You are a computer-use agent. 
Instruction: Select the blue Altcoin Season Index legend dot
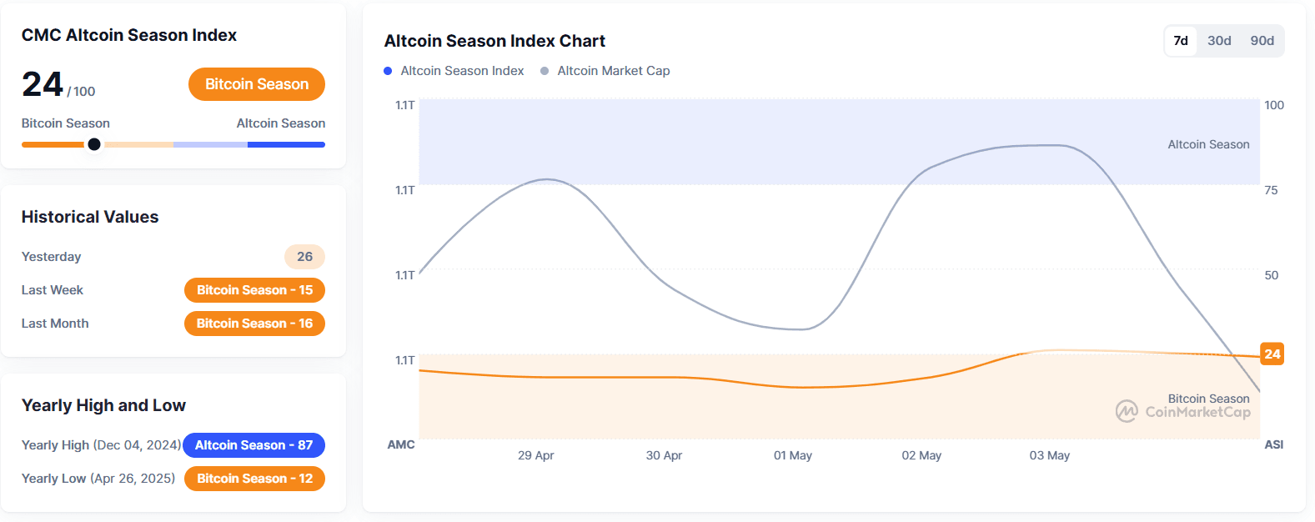[x=386, y=71]
